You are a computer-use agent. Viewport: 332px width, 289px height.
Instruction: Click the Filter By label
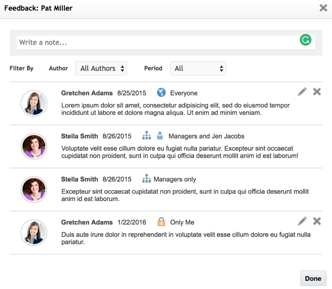[22, 68]
